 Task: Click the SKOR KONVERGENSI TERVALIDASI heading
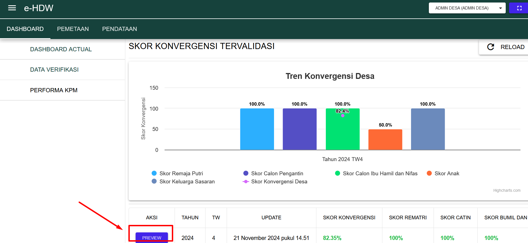(x=202, y=46)
